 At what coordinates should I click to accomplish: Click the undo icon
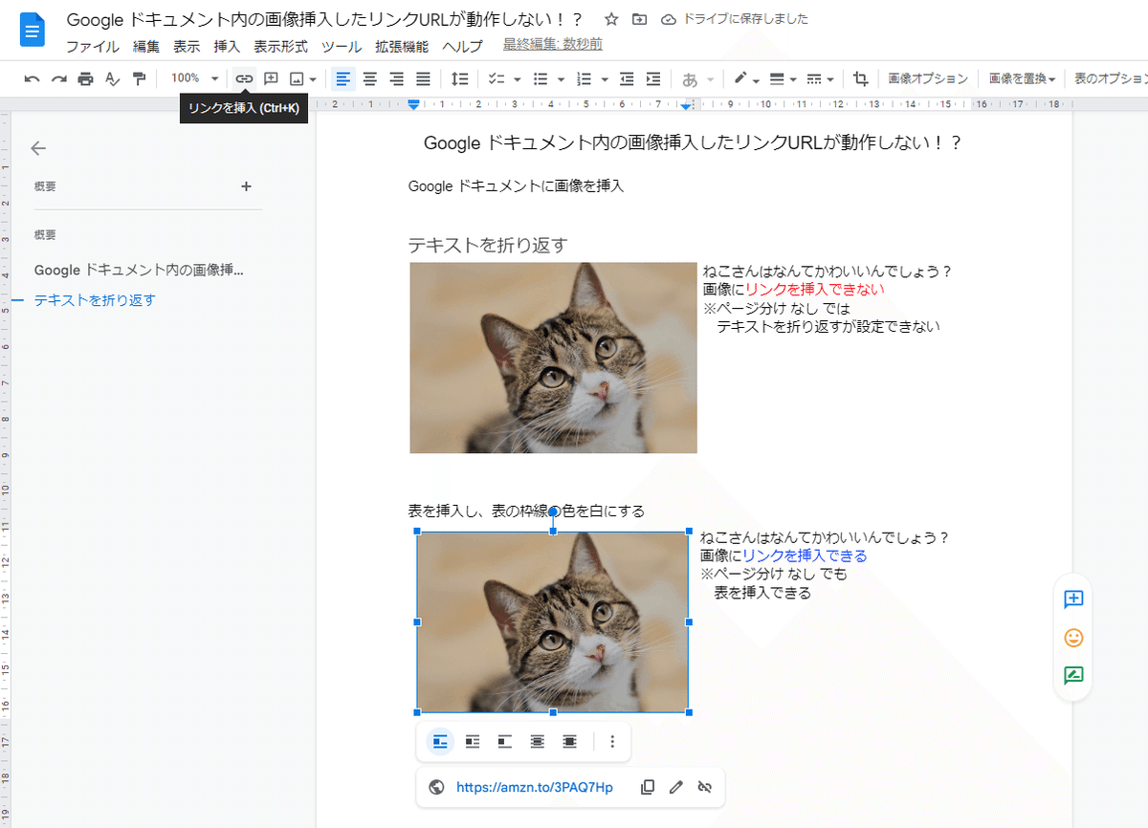pyautogui.click(x=32, y=79)
